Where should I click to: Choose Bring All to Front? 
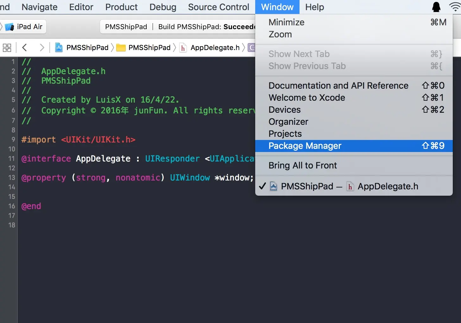tap(354, 165)
